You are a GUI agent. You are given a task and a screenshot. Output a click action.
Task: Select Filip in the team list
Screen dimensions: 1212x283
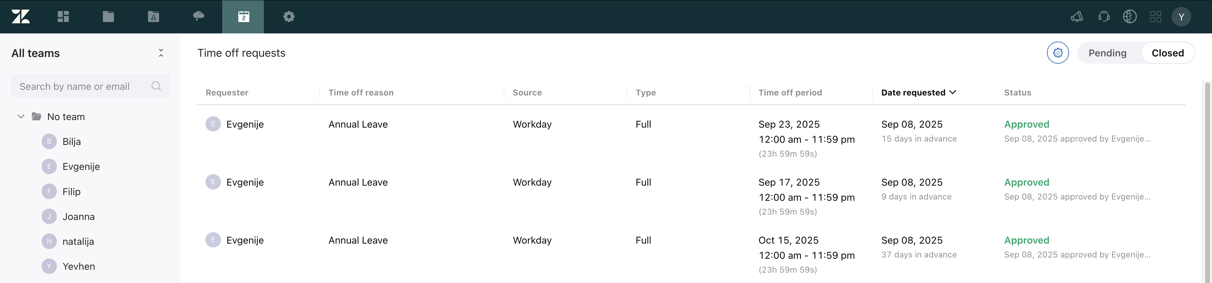[72, 191]
